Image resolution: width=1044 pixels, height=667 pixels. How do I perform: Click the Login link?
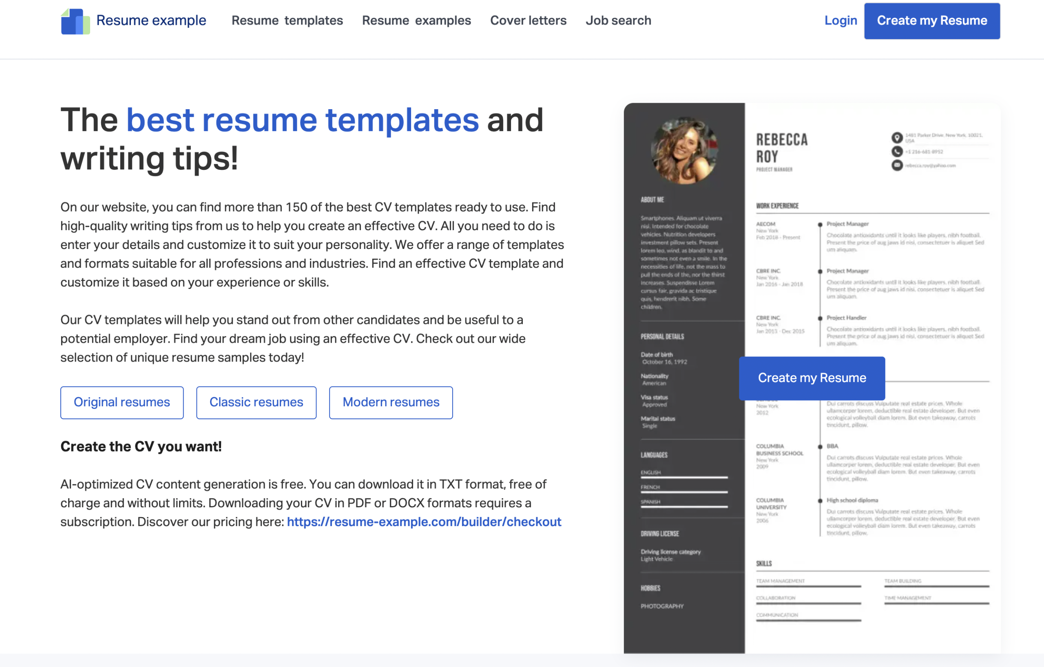[841, 20]
